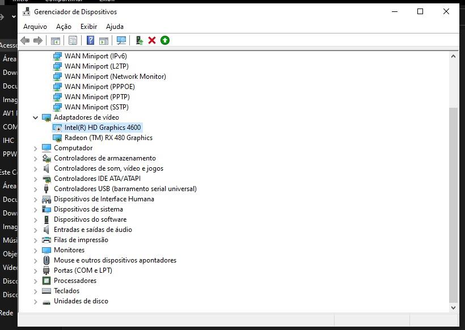The height and width of the screenshot is (330, 465).
Task: Scan for hardware changes monitor icon
Action: click(121, 40)
